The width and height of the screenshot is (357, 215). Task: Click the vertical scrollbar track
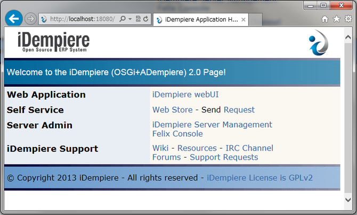348,118
